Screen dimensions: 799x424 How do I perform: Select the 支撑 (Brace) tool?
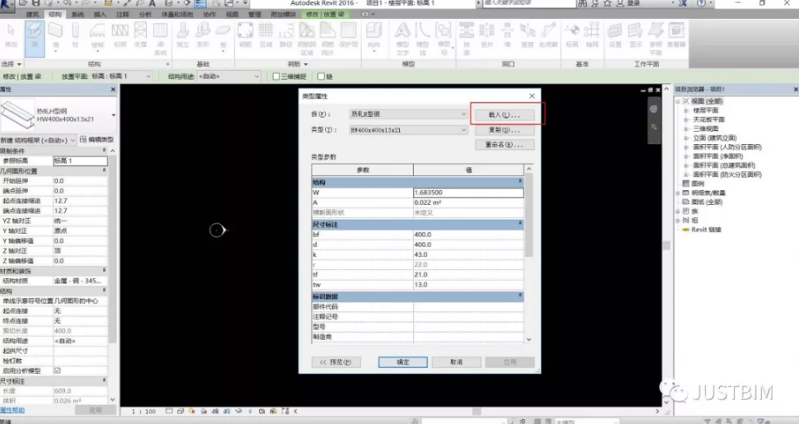pyautogui.click(x=140, y=35)
